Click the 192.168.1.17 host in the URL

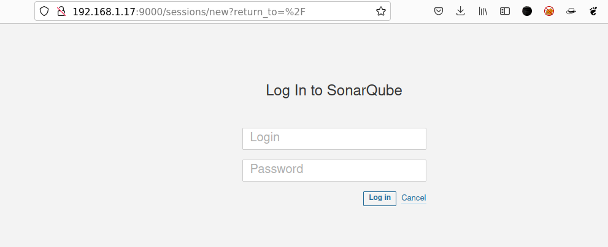pos(104,12)
